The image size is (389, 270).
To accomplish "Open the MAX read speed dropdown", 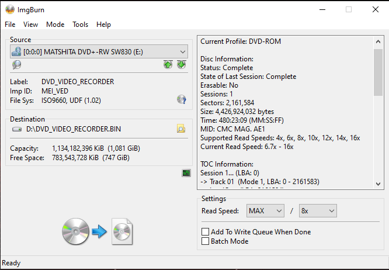I will pyautogui.click(x=265, y=211).
